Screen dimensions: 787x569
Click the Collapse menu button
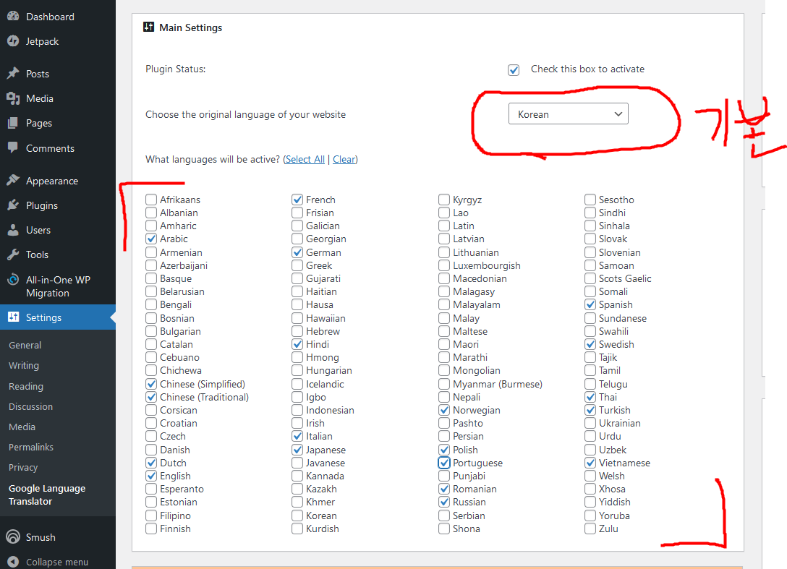58,562
